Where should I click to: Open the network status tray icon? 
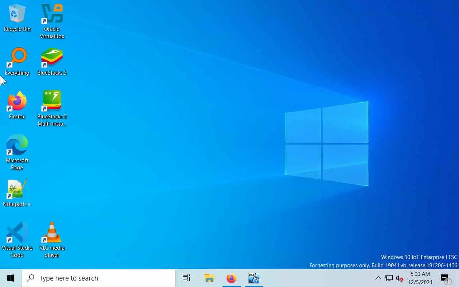tap(389, 278)
